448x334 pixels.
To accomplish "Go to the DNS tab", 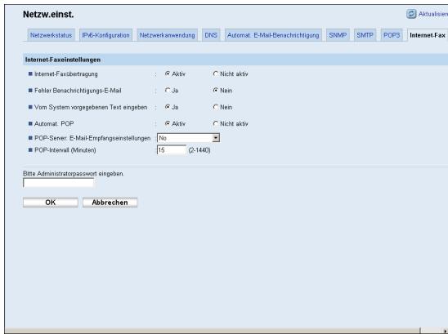I will tap(211, 35).
